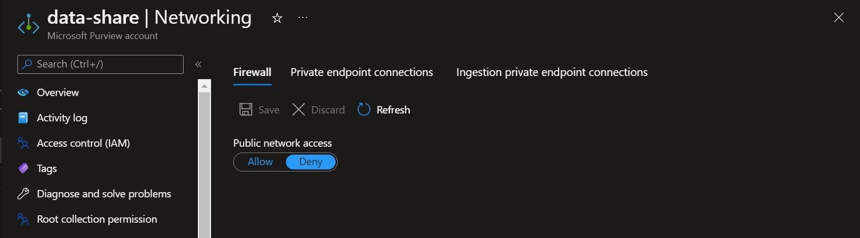
Task: Select the Firewall tab
Action: (252, 72)
